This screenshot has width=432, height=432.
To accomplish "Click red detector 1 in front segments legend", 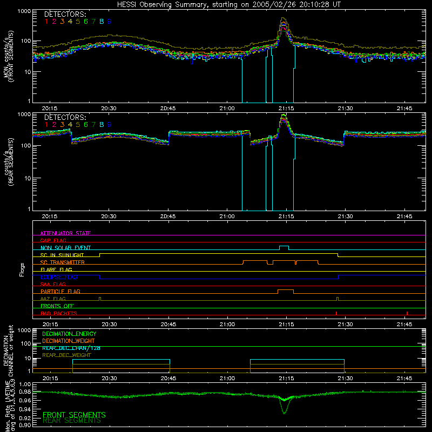I will pyautogui.click(x=46, y=22).
